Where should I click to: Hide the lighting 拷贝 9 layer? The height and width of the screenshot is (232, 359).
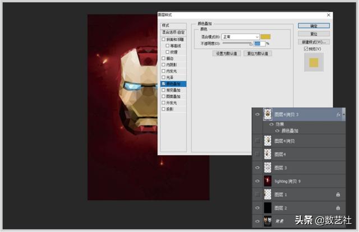click(257, 181)
